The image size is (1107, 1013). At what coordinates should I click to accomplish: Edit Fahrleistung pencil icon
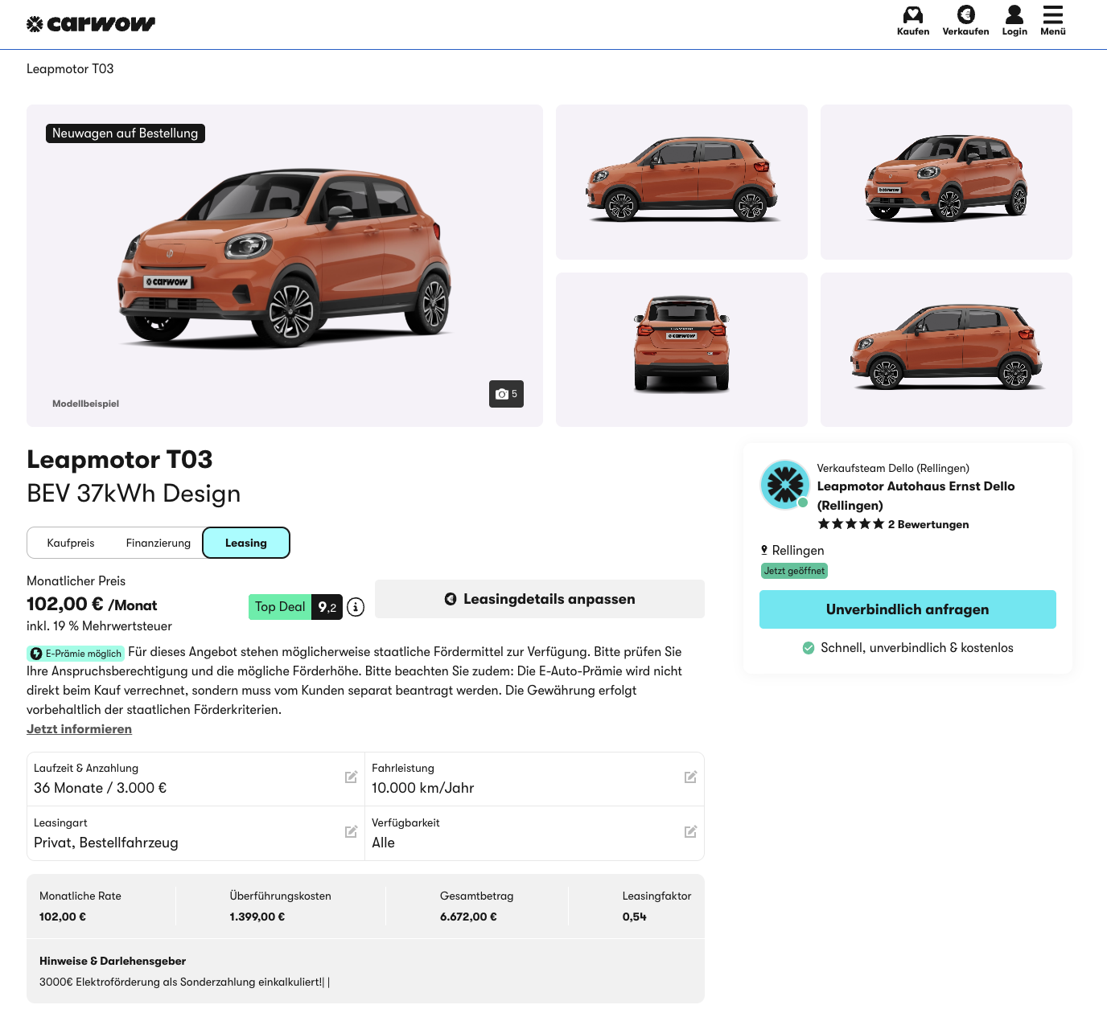click(x=690, y=777)
